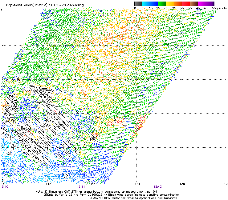Click the legend label '5'
Image resolution: width=228 pixels, height=200 pixels.
click(142, 8)
